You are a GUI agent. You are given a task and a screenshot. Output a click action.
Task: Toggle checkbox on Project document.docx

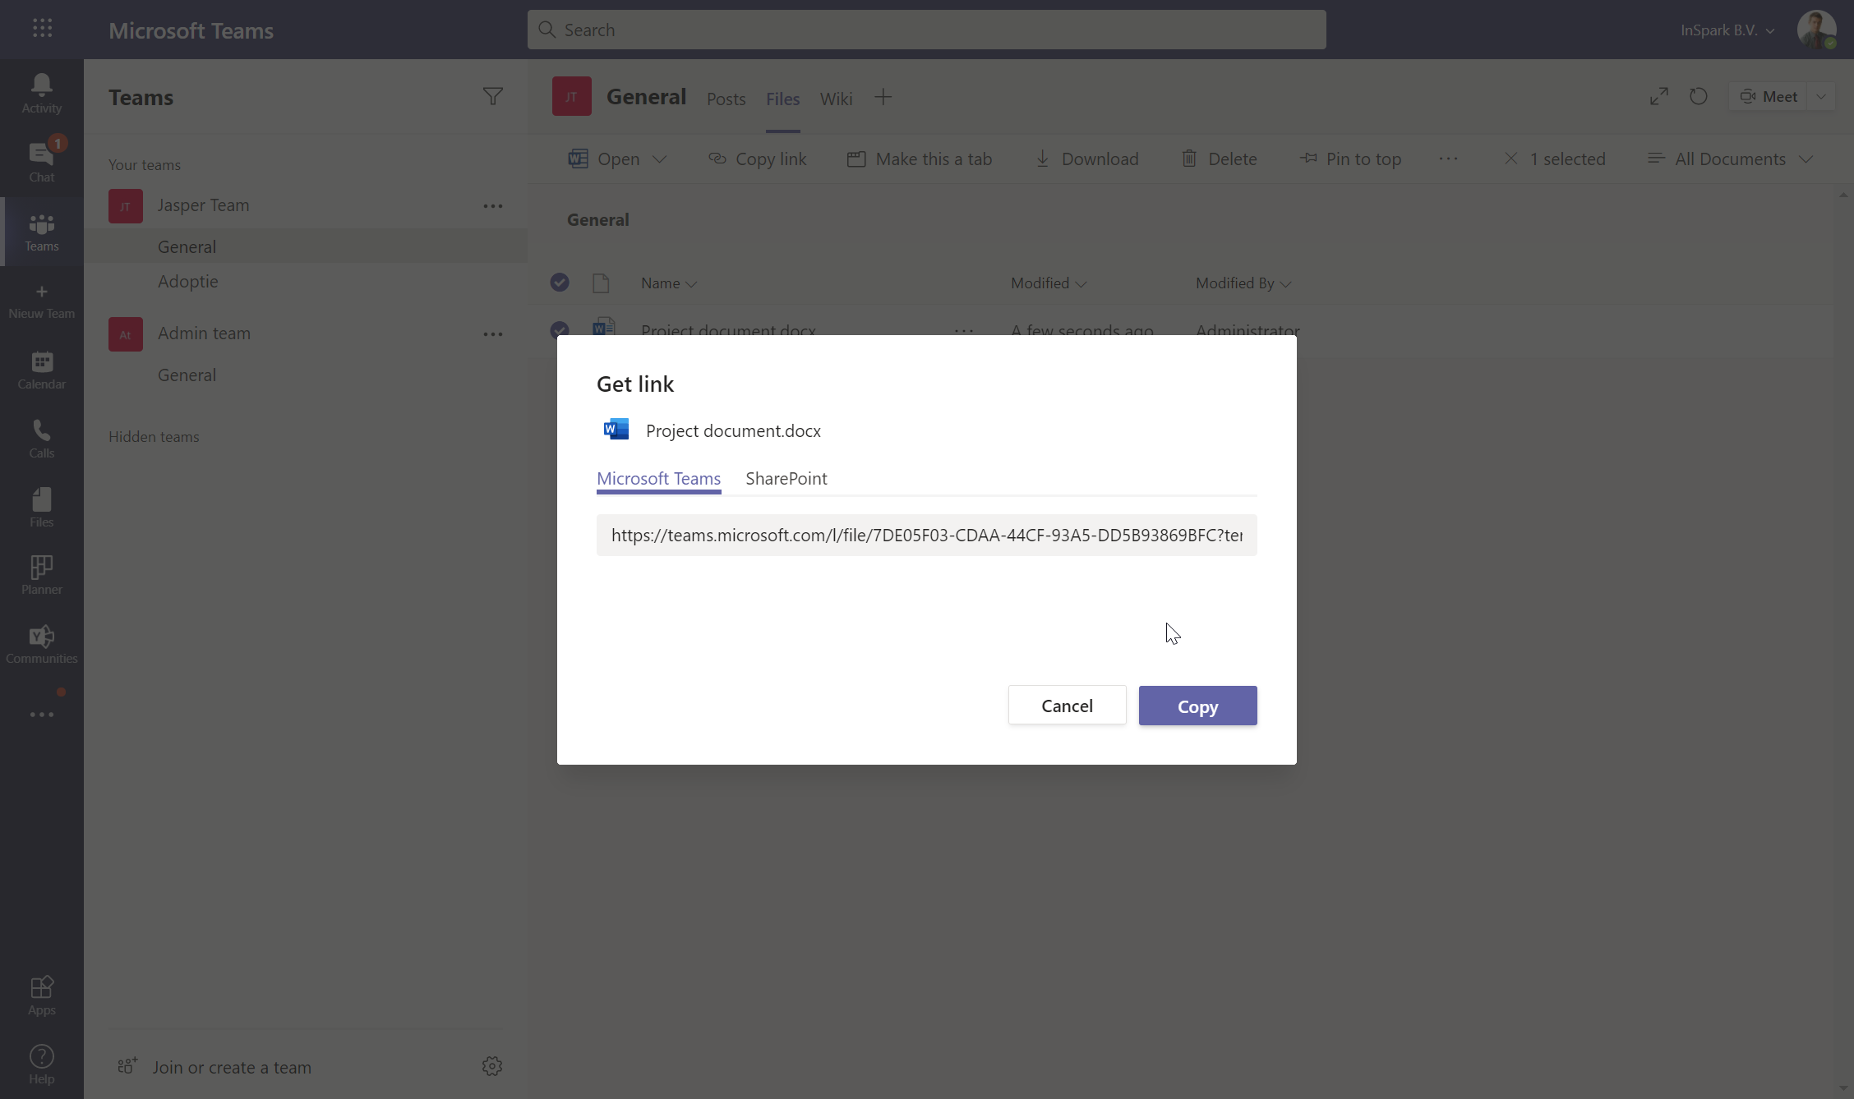[x=559, y=329]
